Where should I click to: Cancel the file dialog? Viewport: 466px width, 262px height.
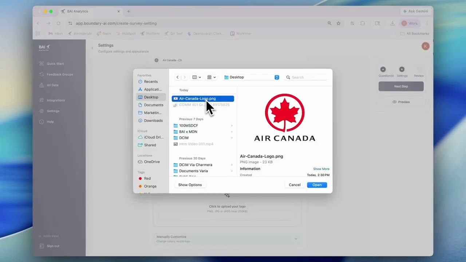[x=295, y=185]
